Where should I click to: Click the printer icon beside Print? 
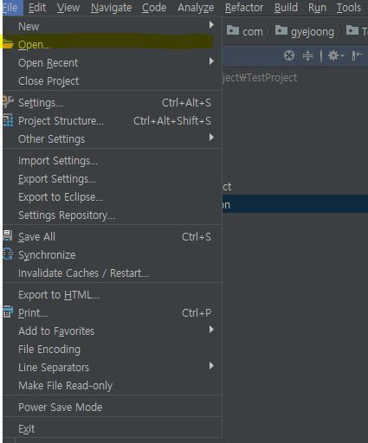(x=8, y=312)
